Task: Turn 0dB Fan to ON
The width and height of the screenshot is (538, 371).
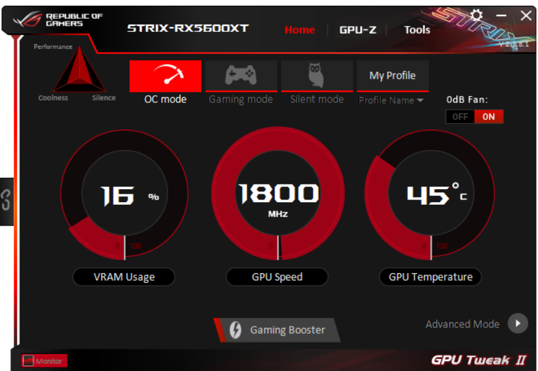Action: tap(488, 117)
